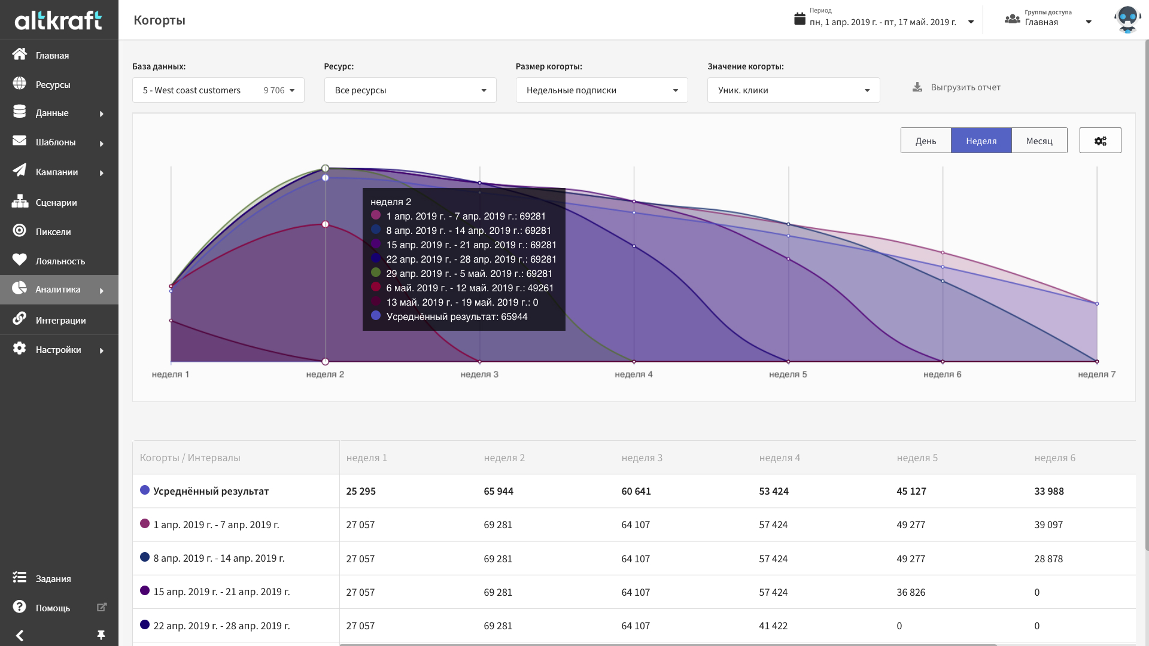Viewport: 1149px width, 646px height.
Task: Open Лояльность menu item
Action: [x=60, y=261]
